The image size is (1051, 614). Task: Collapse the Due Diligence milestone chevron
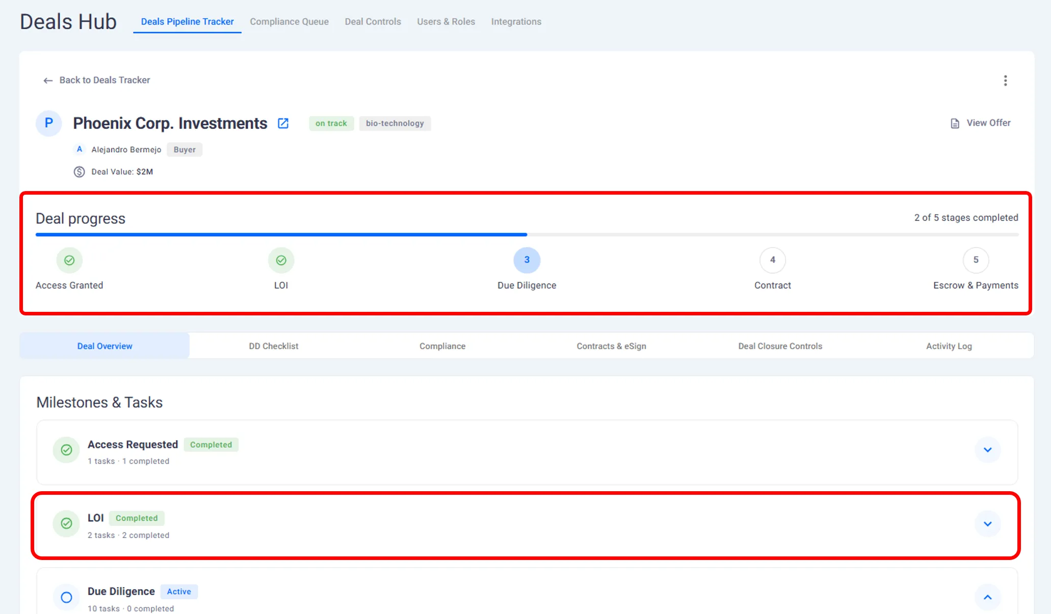[987, 597]
